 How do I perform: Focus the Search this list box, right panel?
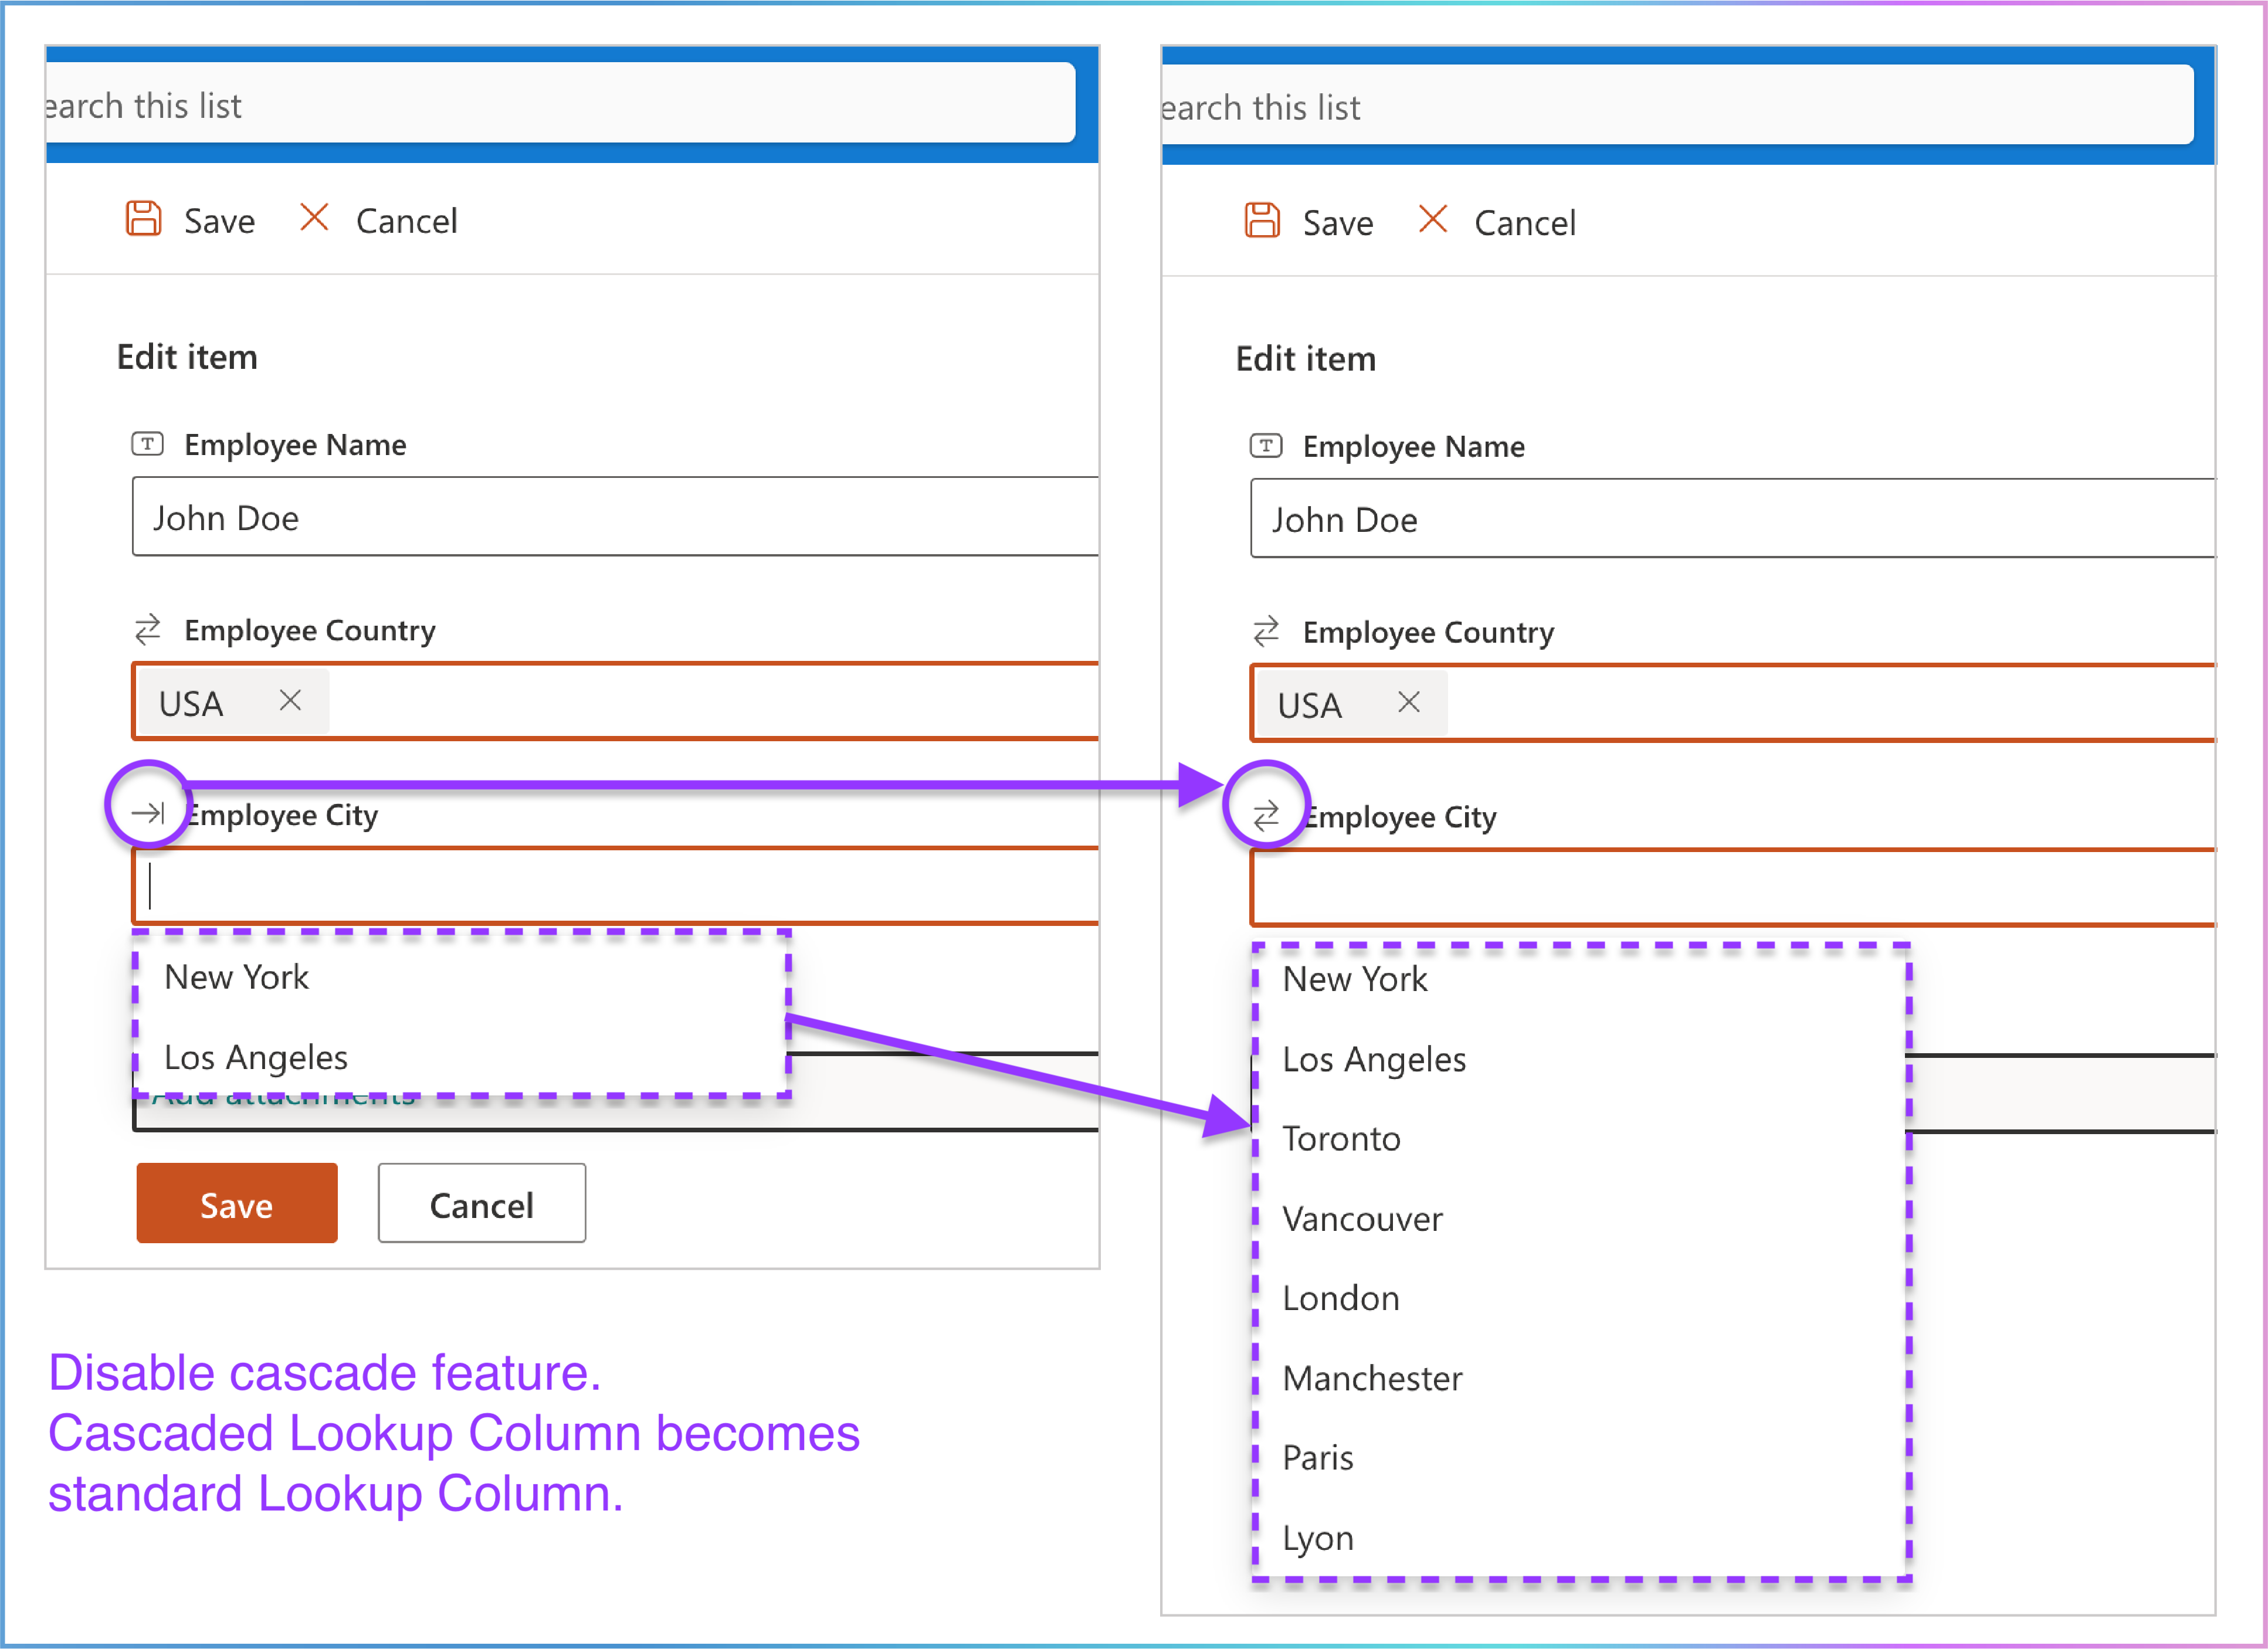coord(1678,105)
